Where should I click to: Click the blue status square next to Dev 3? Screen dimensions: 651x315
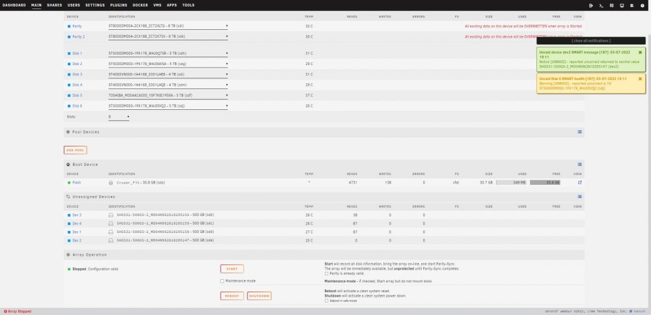click(x=69, y=215)
